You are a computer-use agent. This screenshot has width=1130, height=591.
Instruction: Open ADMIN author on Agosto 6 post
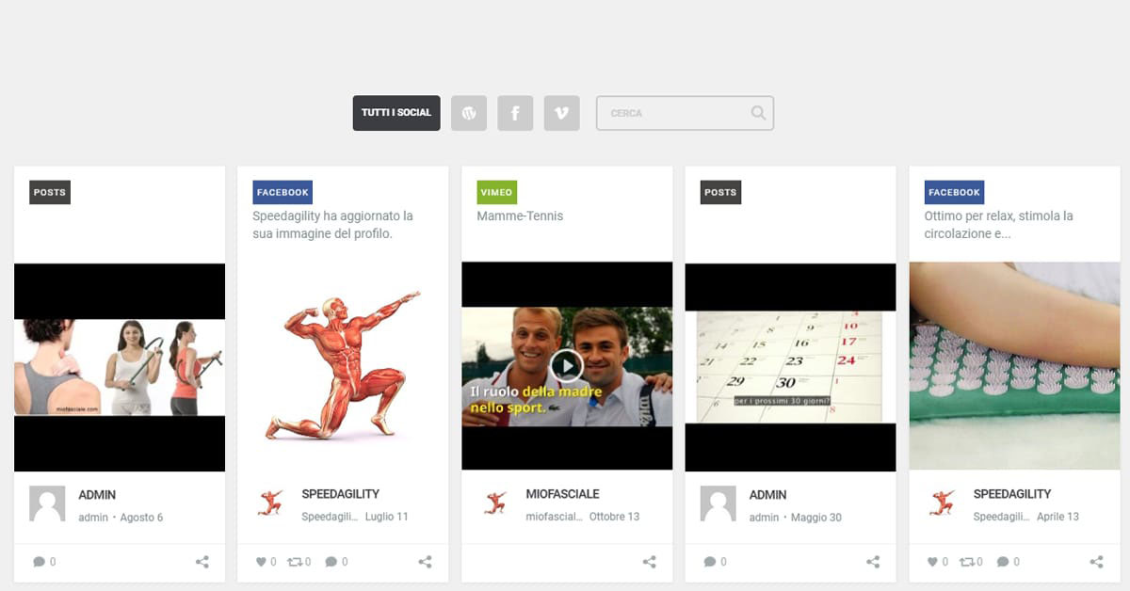click(97, 495)
